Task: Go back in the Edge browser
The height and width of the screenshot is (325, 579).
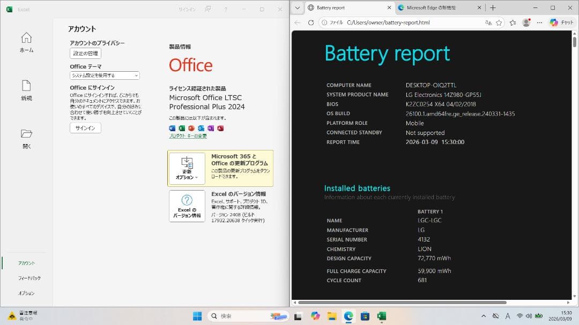Action: click(x=298, y=22)
